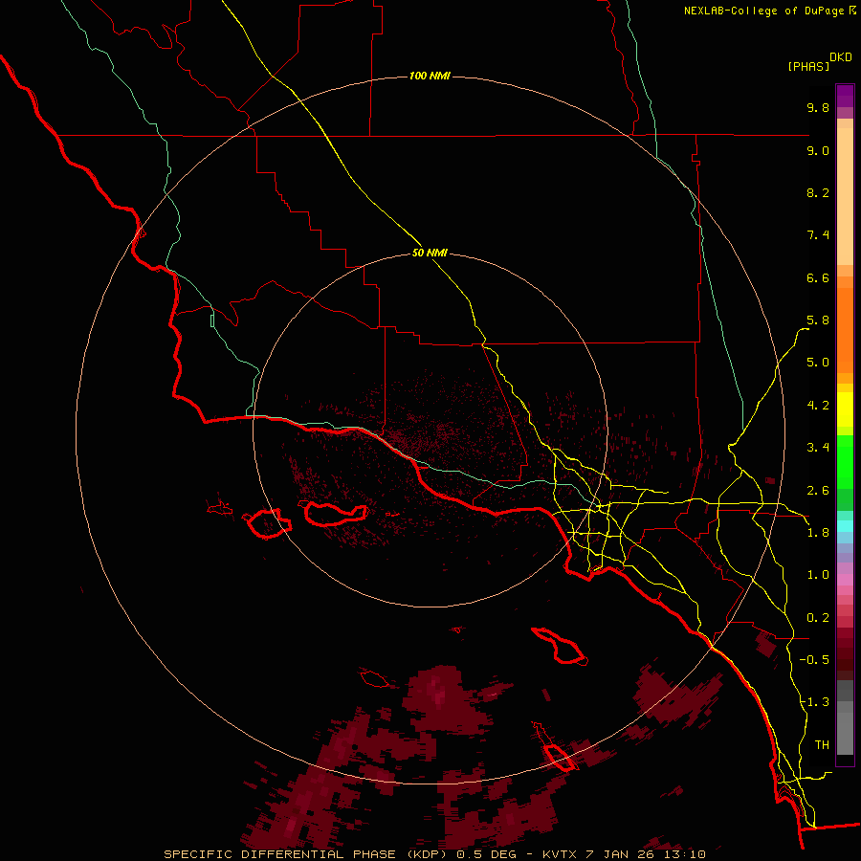
Task: Click the TH label on the scale
Action: 822,745
